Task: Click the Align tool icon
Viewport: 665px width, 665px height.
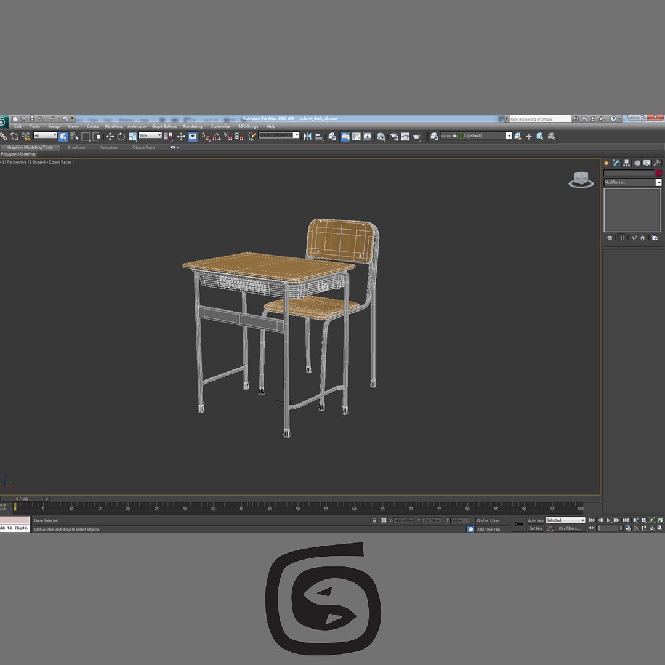Action: (x=319, y=137)
